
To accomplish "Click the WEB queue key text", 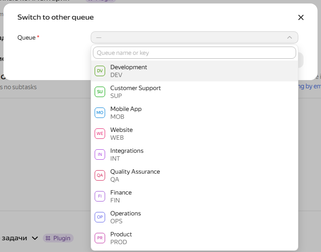I will tap(117, 138).
